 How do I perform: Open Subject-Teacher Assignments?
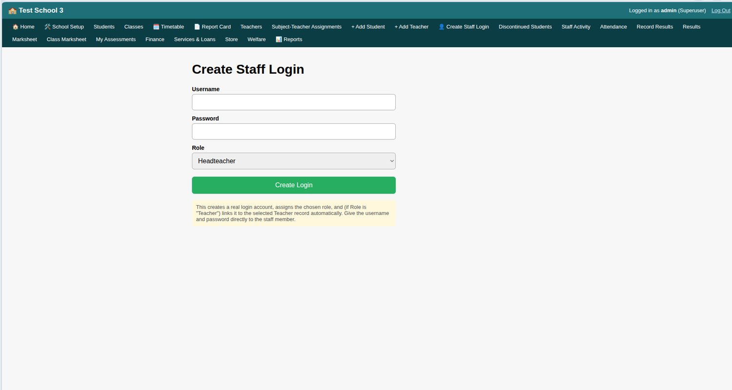pos(306,27)
